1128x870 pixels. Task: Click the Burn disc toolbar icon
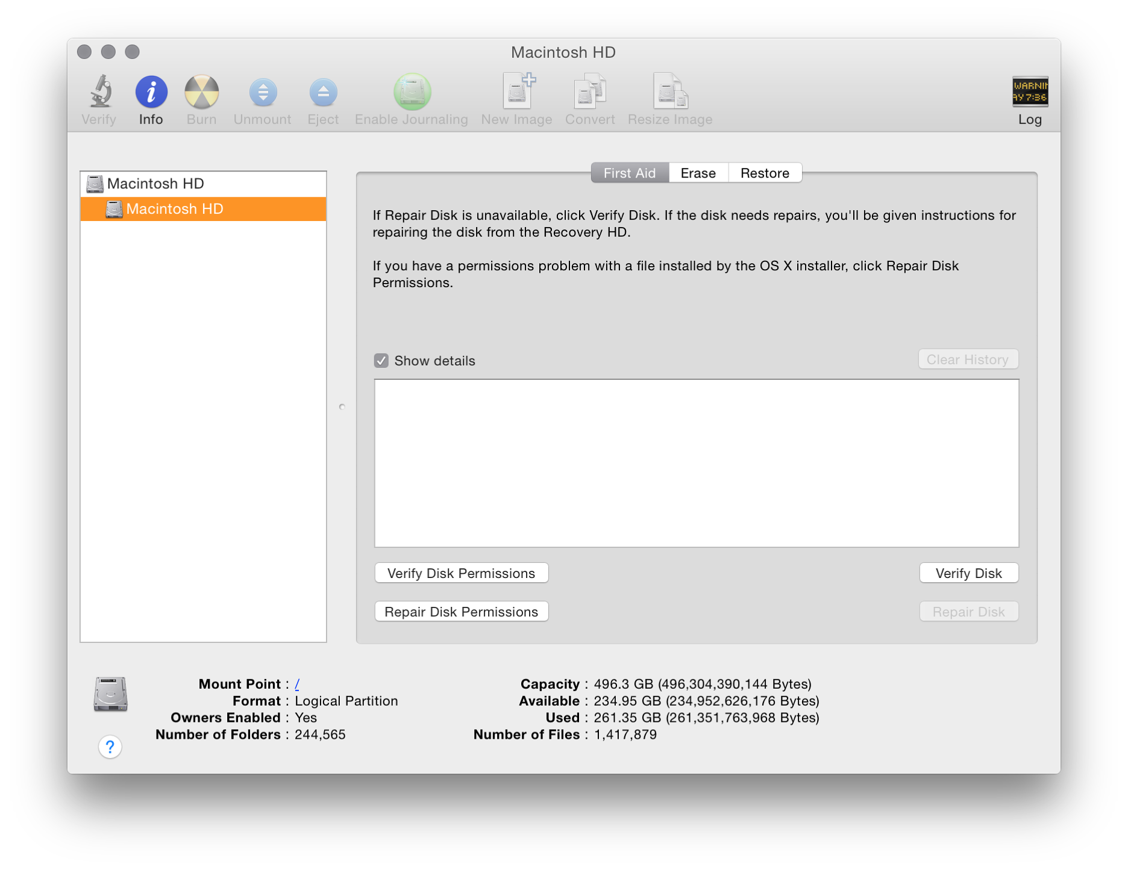pos(201,92)
